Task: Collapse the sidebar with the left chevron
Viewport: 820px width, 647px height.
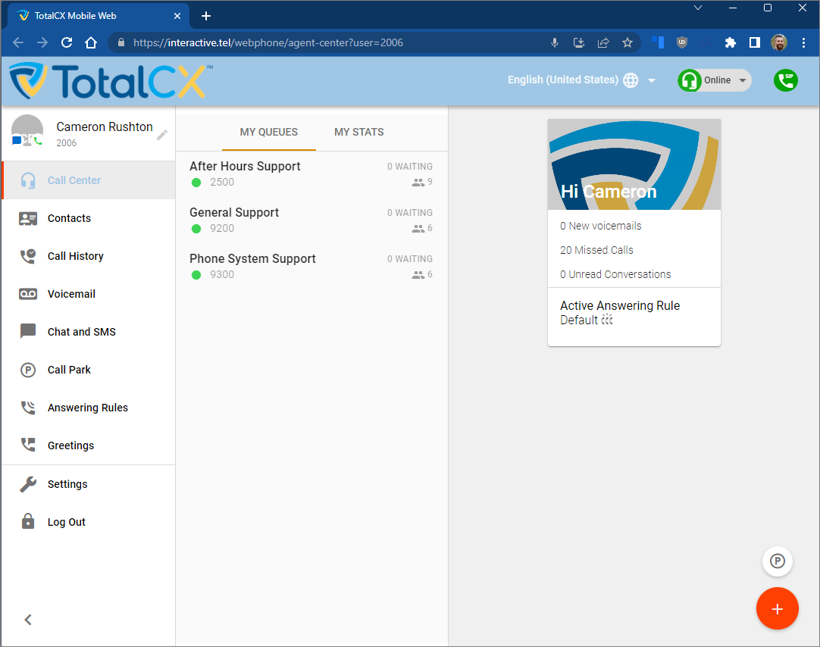Action: pyautogui.click(x=28, y=620)
